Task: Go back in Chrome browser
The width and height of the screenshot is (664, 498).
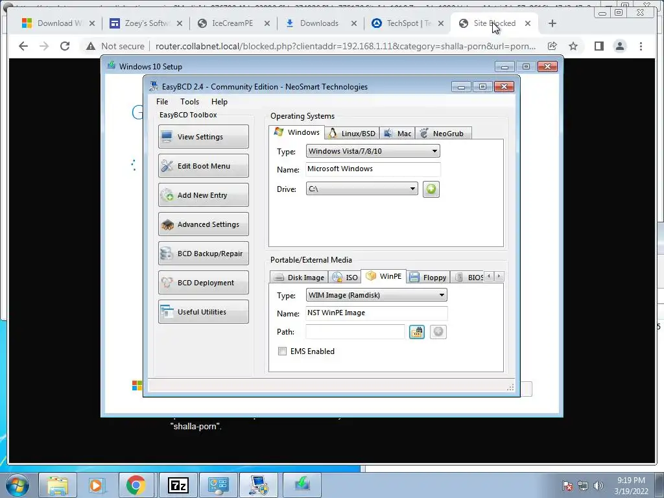Action: pyautogui.click(x=23, y=46)
